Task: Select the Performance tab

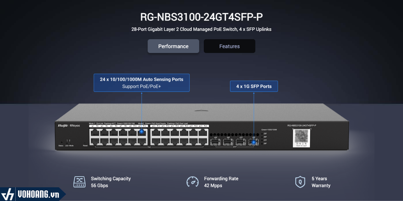Action: coord(173,46)
